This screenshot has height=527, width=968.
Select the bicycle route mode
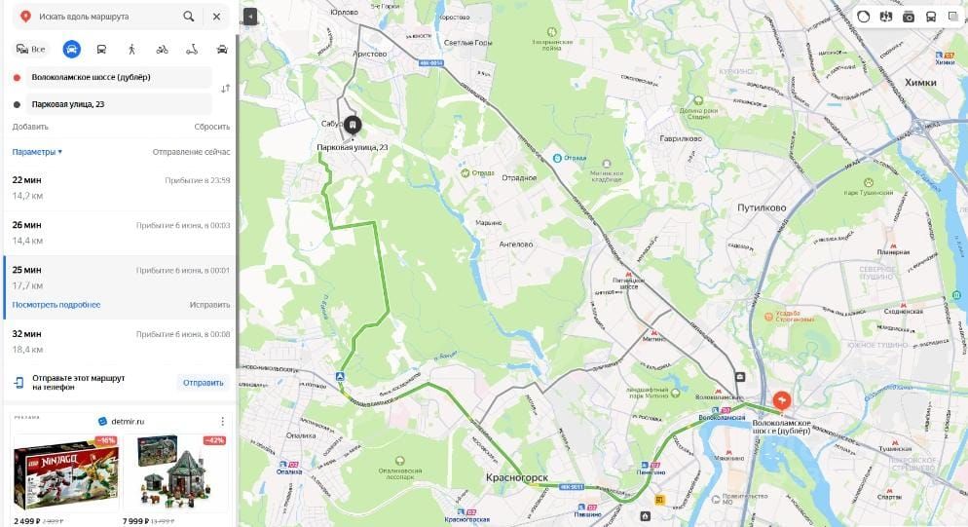(162, 50)
